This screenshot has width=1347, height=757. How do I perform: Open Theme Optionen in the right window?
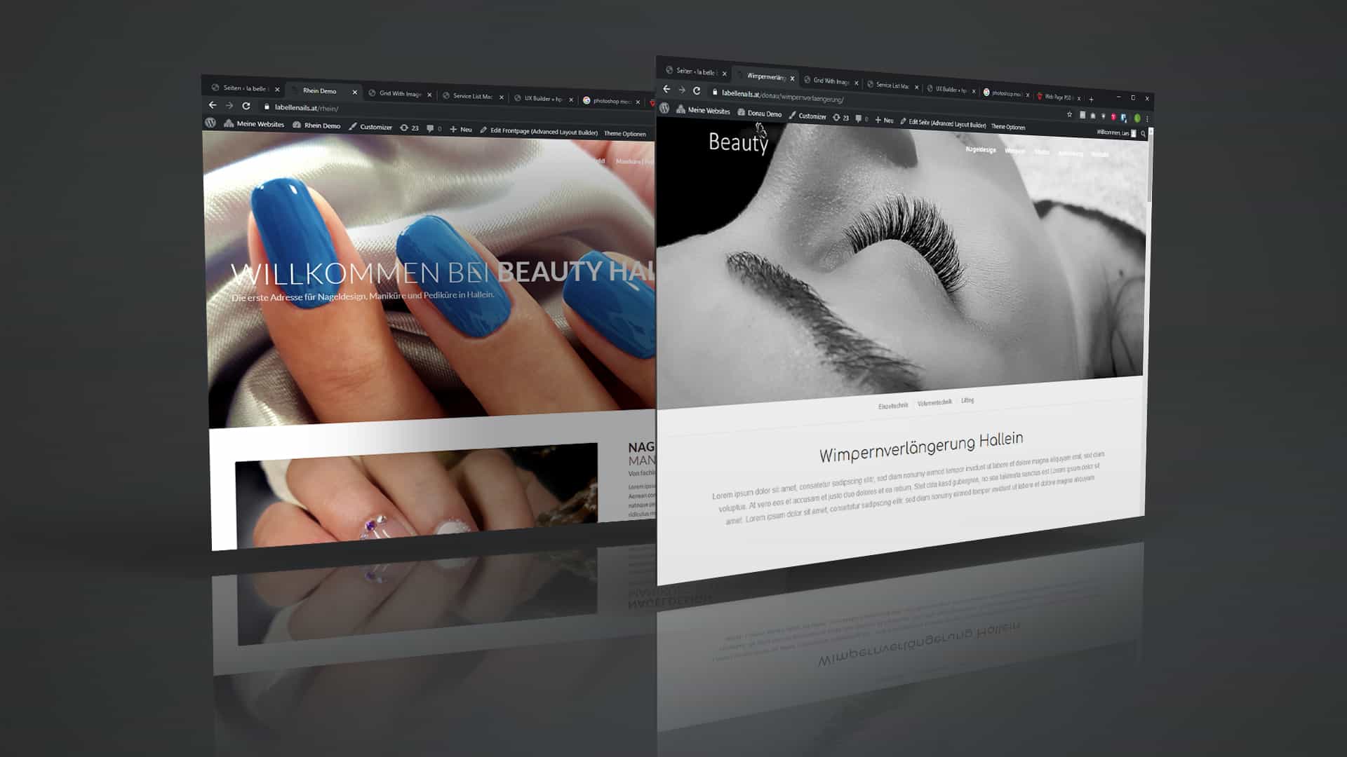tap(1008, 127)
